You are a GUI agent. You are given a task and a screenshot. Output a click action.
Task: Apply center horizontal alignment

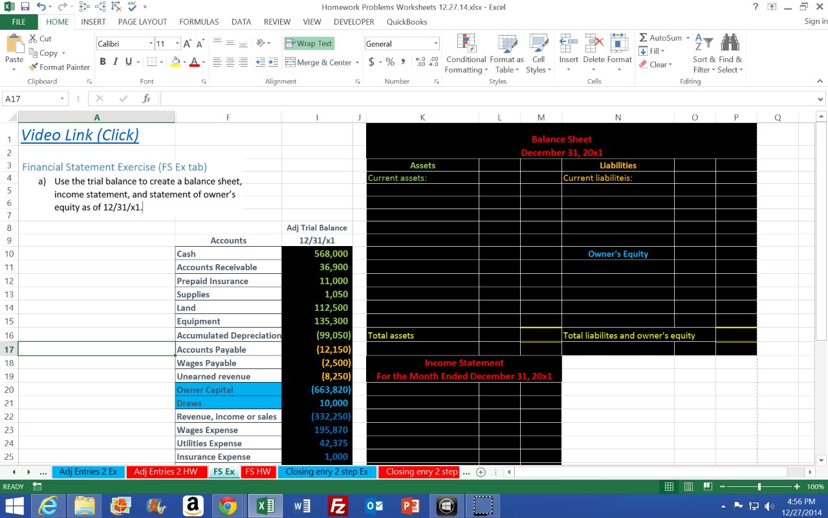pos(231,62)
